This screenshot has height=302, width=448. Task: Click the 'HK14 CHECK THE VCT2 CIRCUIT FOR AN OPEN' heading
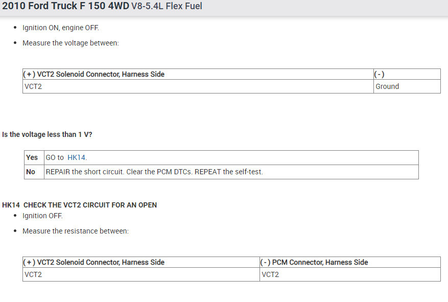[x=80, y=205]
